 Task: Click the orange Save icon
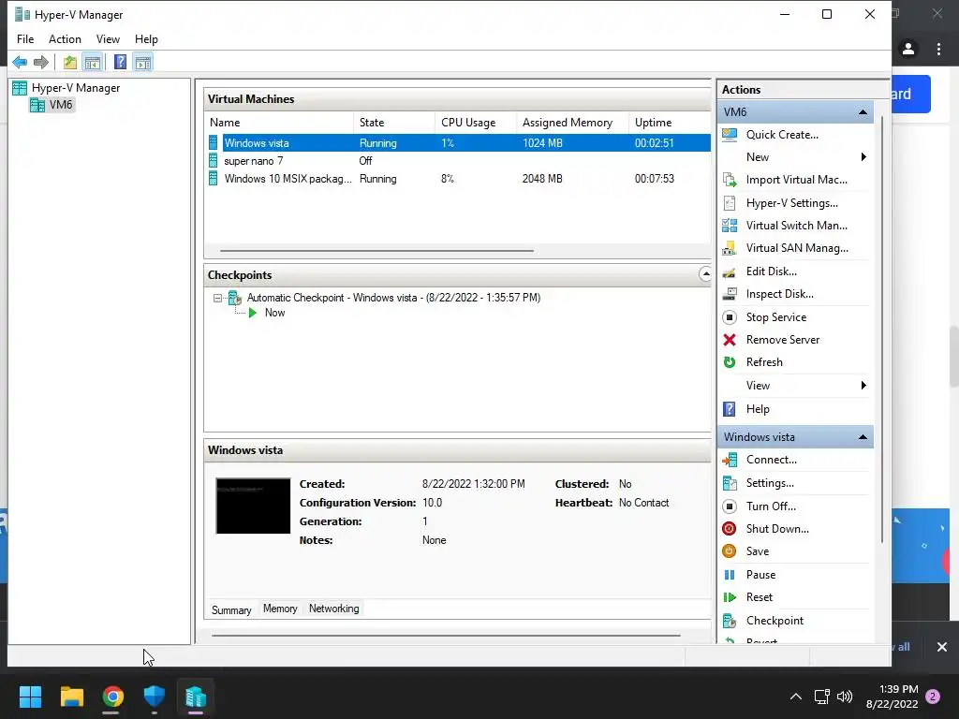730,551
